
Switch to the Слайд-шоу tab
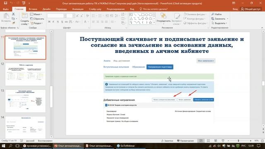[x=95, y=9]
